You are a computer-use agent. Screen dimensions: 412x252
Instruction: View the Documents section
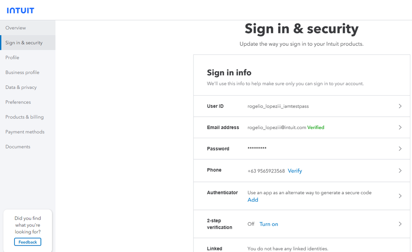click(17, 146)
